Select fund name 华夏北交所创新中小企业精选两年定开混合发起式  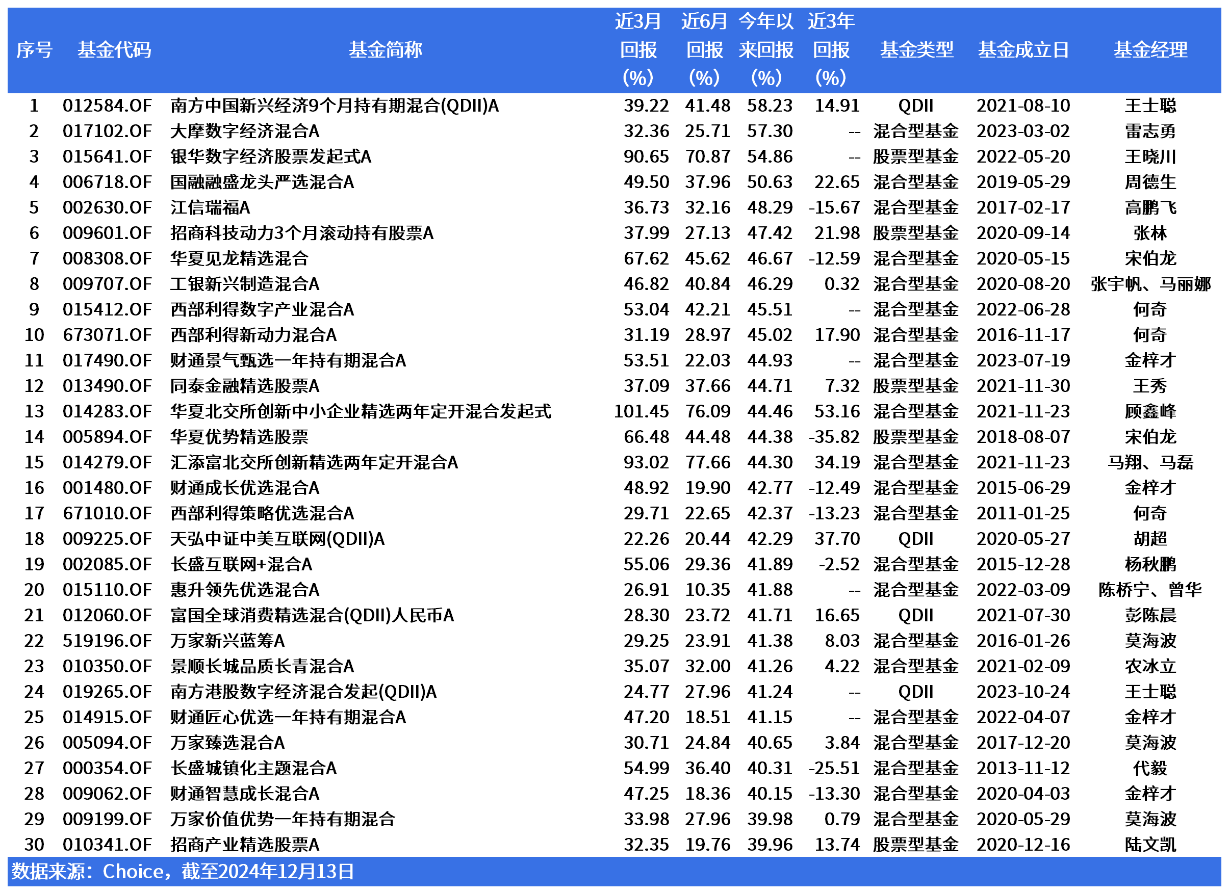pos(361,411)
